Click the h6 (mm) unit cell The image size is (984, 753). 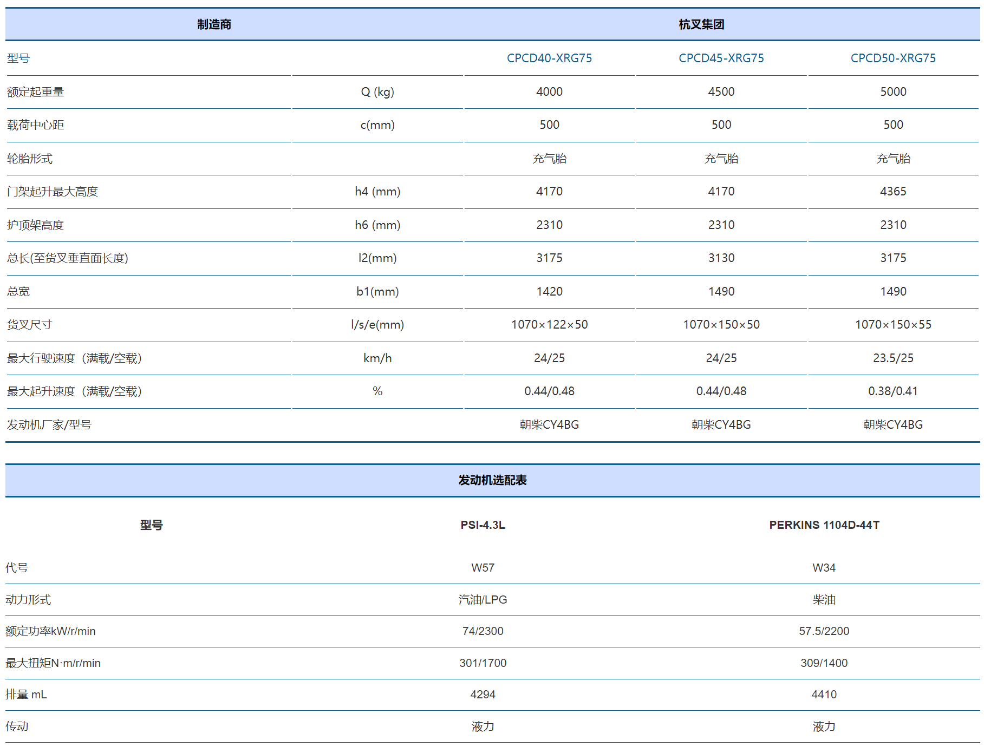[x=377, y=225]
